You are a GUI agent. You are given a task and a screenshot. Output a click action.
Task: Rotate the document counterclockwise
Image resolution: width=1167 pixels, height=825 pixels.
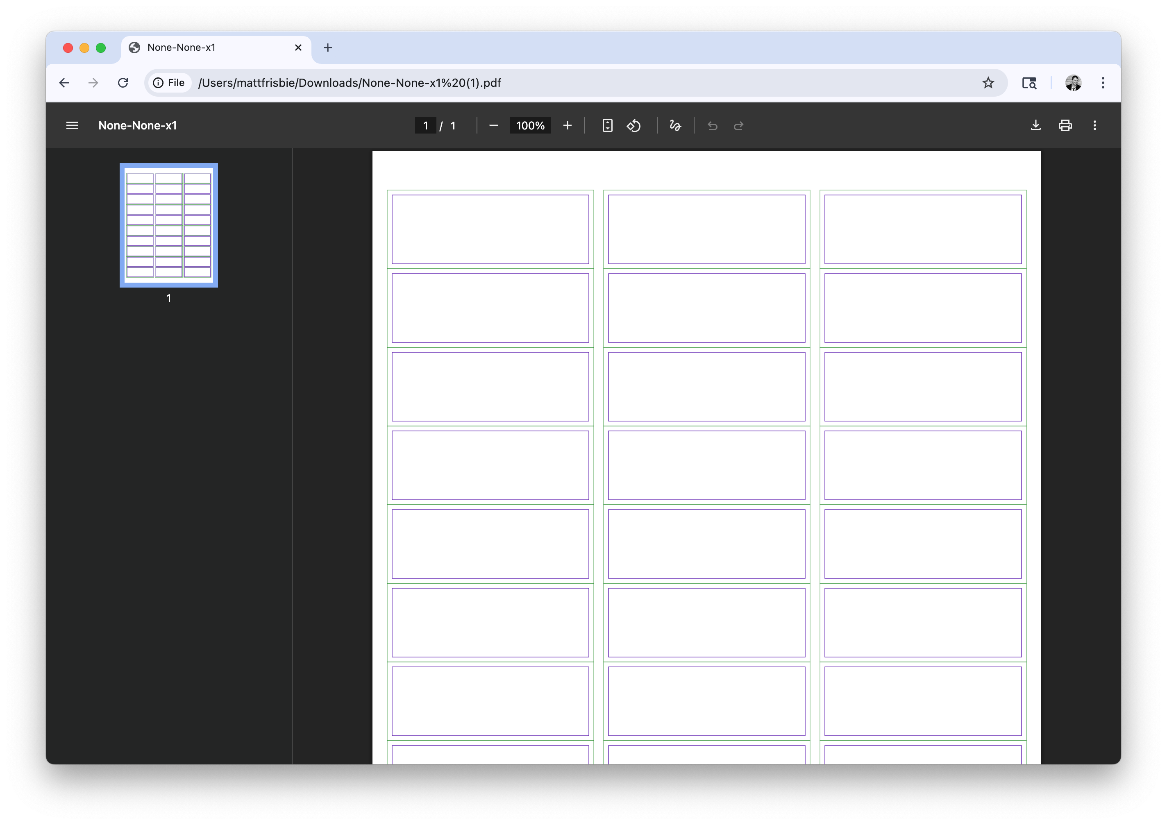coord(634,125)
